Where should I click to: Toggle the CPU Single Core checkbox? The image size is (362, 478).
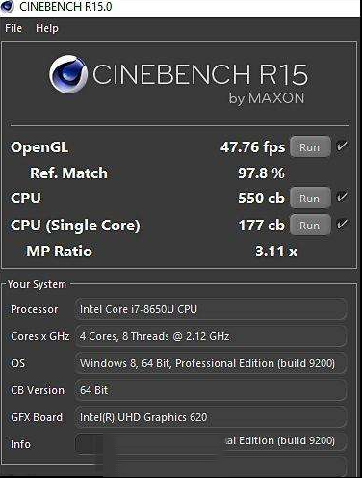342,224
